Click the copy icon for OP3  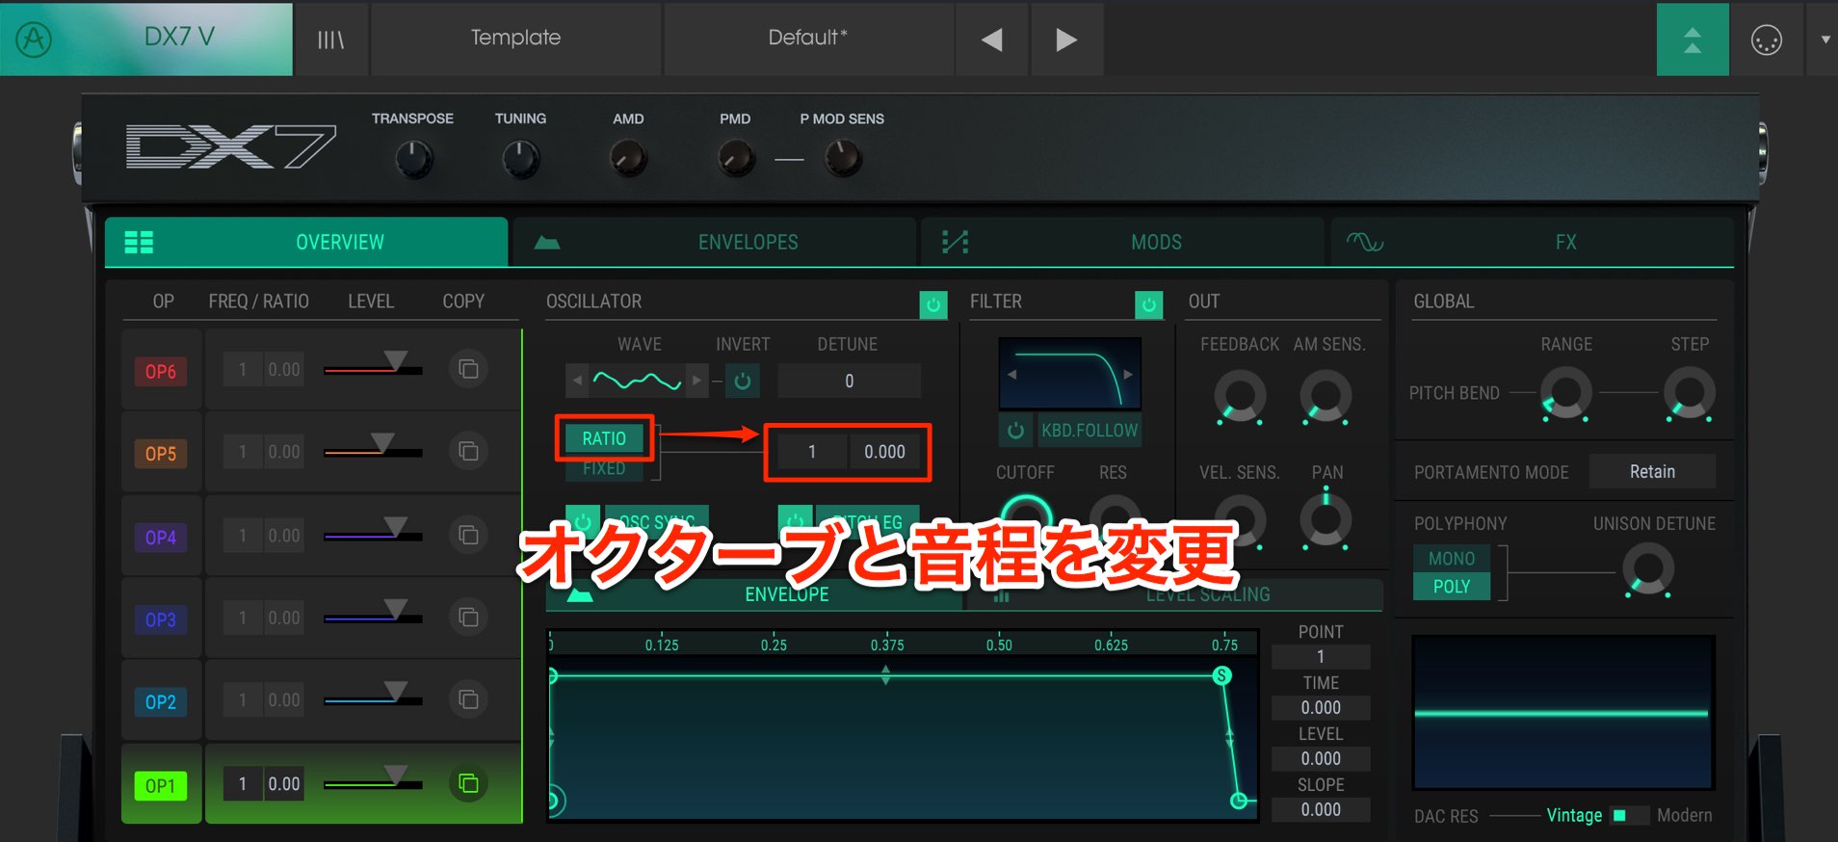tap(469, 617)
